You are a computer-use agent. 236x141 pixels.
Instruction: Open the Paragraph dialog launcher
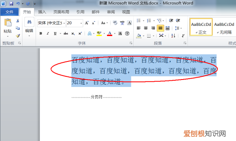[185, 43]
